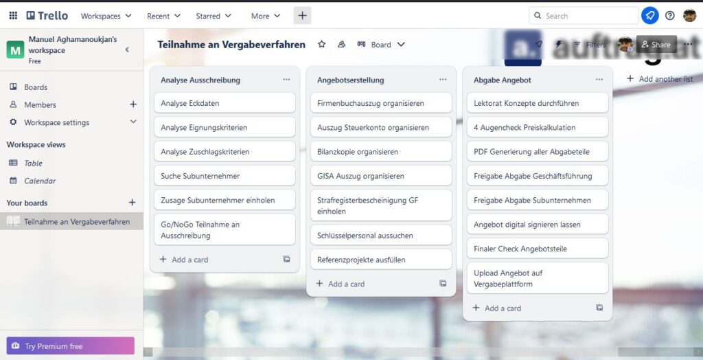Open the Board view switcher dropdown
Viewport: 703px width, 360px height.
pyautogui.click(x=381, y=45)
